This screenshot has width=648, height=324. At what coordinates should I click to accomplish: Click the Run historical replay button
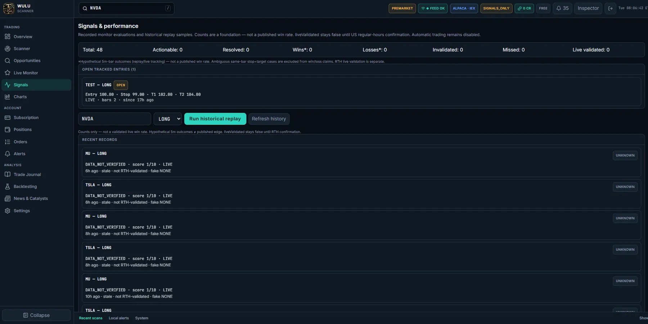click(x=215, y=119)
